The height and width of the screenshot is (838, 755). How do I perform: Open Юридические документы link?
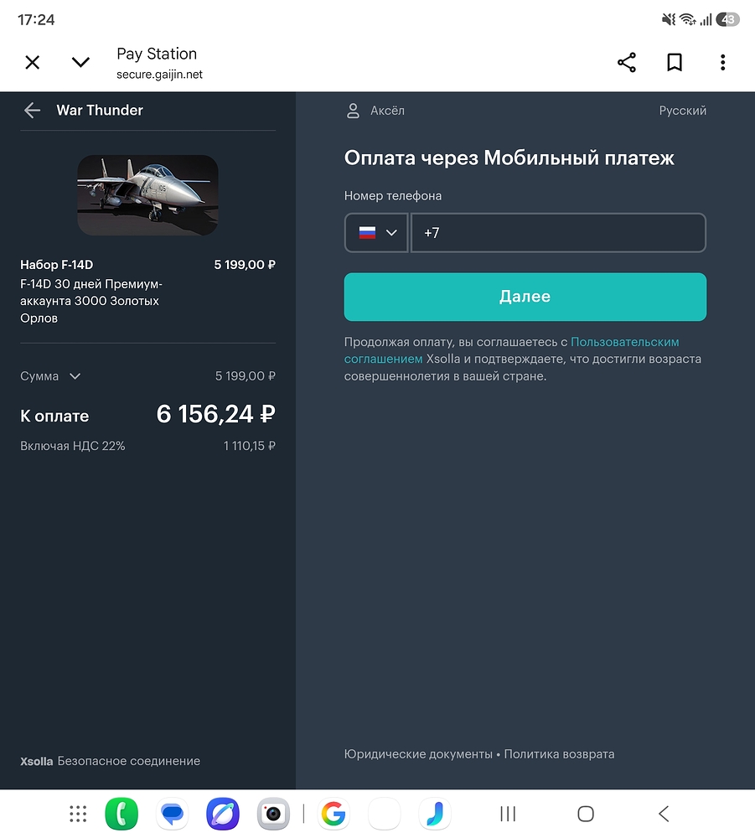tap(418, 754)
